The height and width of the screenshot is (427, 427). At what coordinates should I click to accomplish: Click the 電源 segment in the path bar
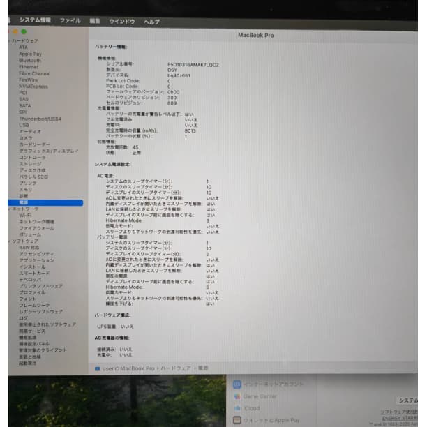tap(203, 368)
